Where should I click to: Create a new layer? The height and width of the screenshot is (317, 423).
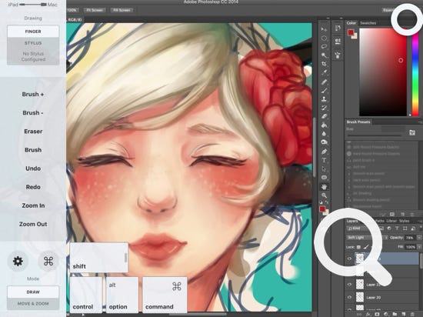pyautogui.click(x=404, y=314)
